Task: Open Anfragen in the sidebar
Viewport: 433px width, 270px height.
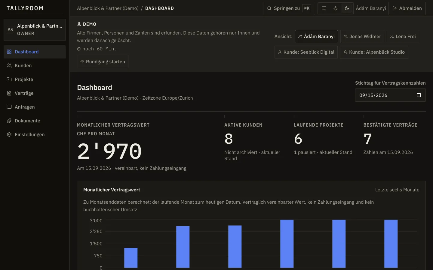Action: pos(35,107)
